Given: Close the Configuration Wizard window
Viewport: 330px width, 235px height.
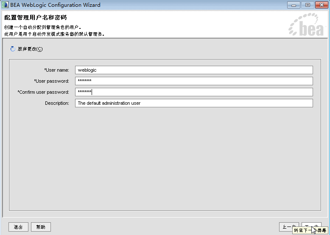Looking at the screenshot, I should 322,5.
